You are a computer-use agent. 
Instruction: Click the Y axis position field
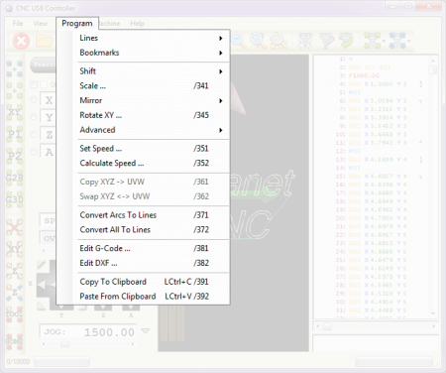(x=49, y=117)
